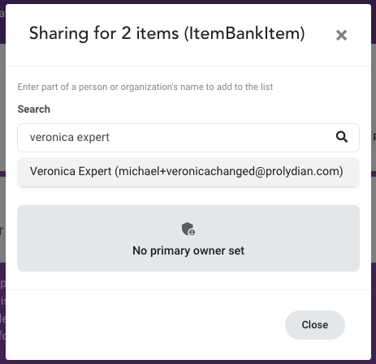376x364 pixels.
Task: Click the divider line below the title
Action: click(x=188, y=66)
